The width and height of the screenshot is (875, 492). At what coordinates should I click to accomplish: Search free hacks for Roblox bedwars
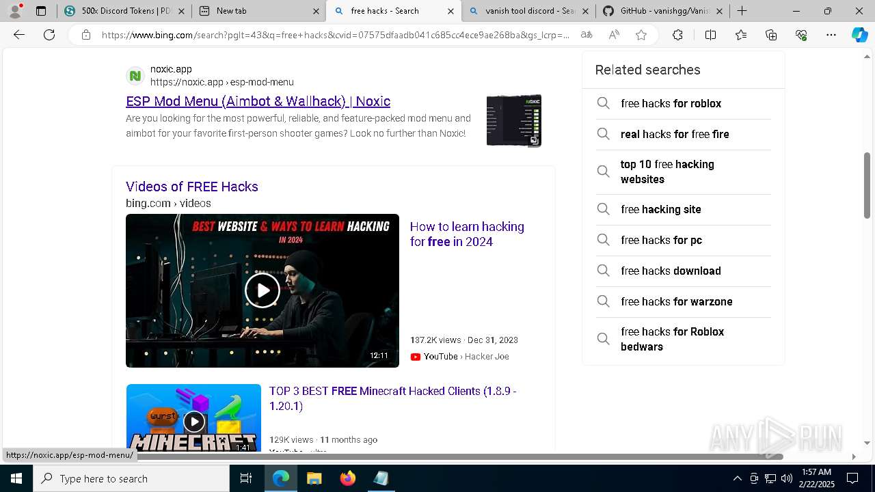[x=684, y=340]
